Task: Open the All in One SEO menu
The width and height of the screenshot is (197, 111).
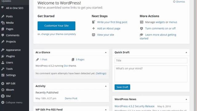Action: point(14,8)
